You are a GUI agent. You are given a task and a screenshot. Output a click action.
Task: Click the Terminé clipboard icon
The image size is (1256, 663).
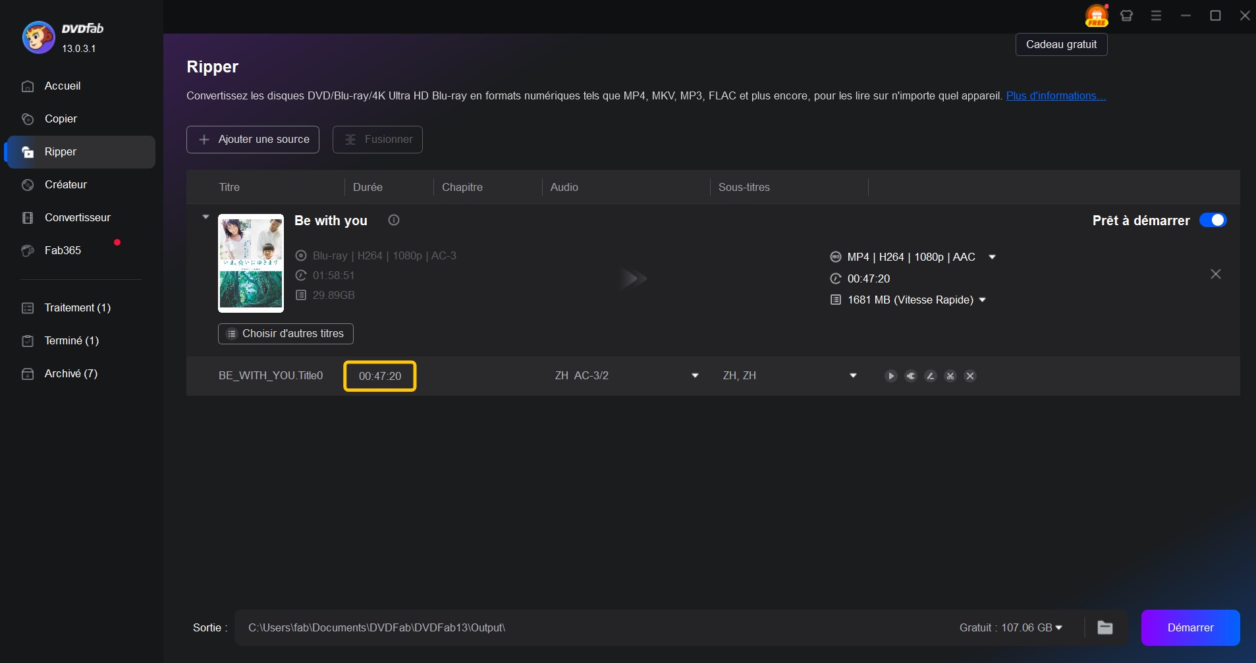tap(28, 341)
